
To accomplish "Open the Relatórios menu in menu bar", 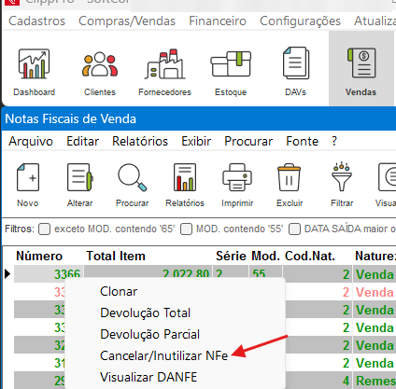I will tap(140, 142).
